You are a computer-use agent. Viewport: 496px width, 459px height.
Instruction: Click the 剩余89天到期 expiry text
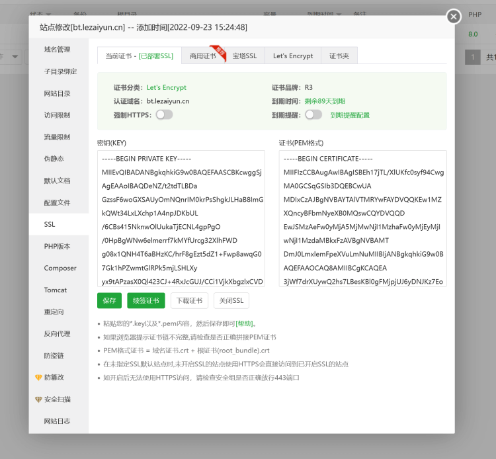(325, 101)
